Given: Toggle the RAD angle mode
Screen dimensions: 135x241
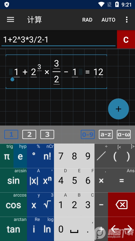Looking at the screenshot, I should (87, 20).
